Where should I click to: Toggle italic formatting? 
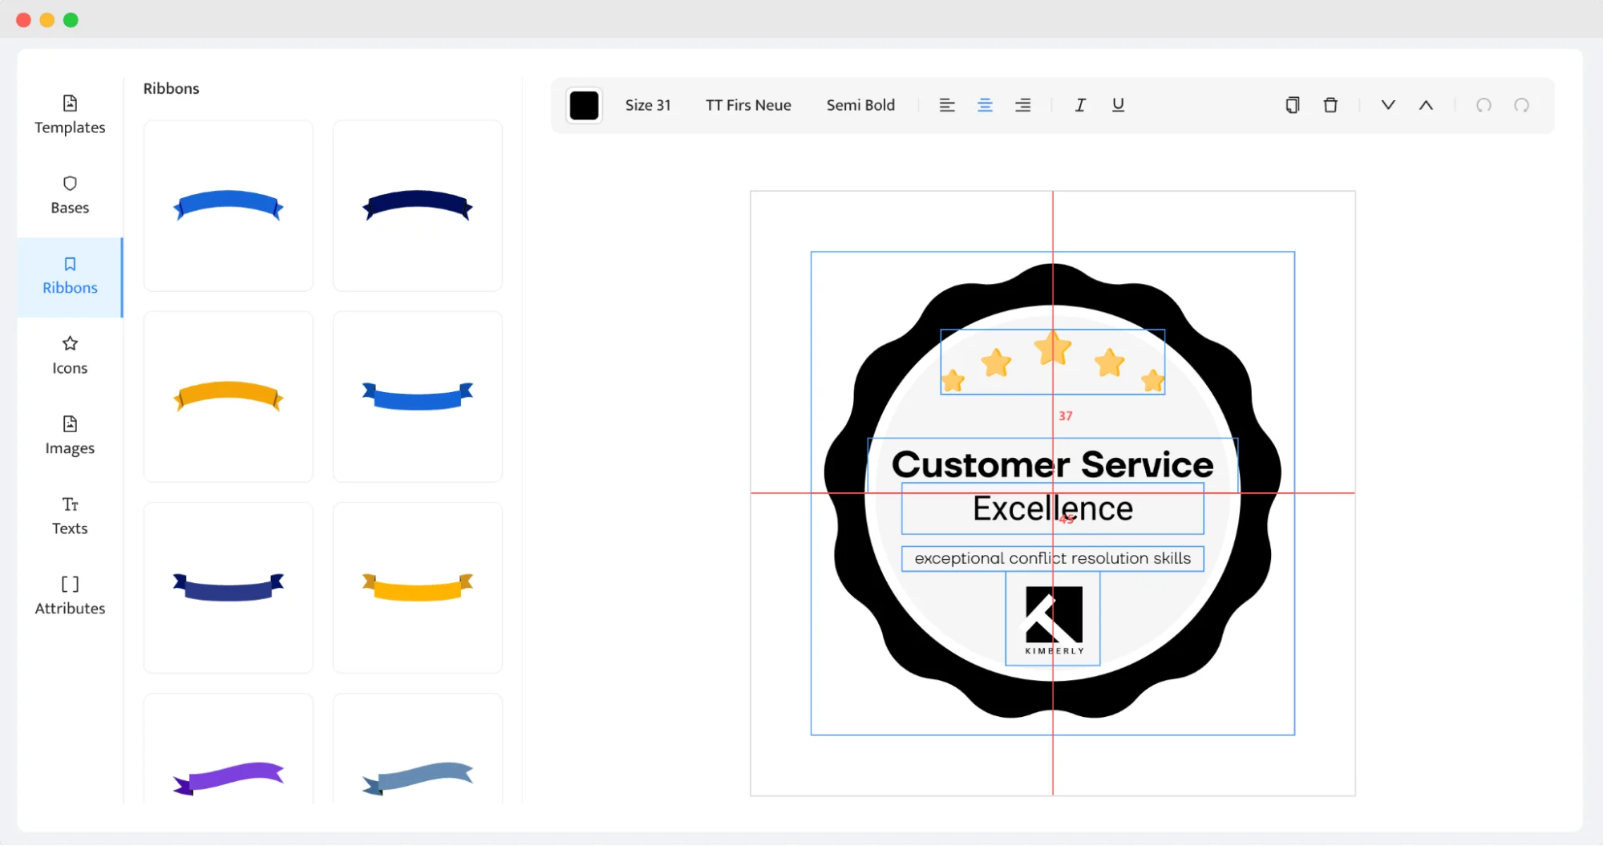[1080, 105]
